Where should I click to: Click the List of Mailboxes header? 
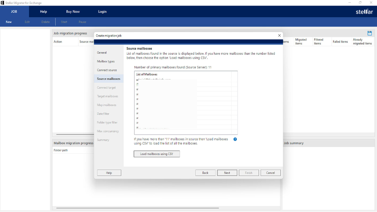(x=147, y=74)
